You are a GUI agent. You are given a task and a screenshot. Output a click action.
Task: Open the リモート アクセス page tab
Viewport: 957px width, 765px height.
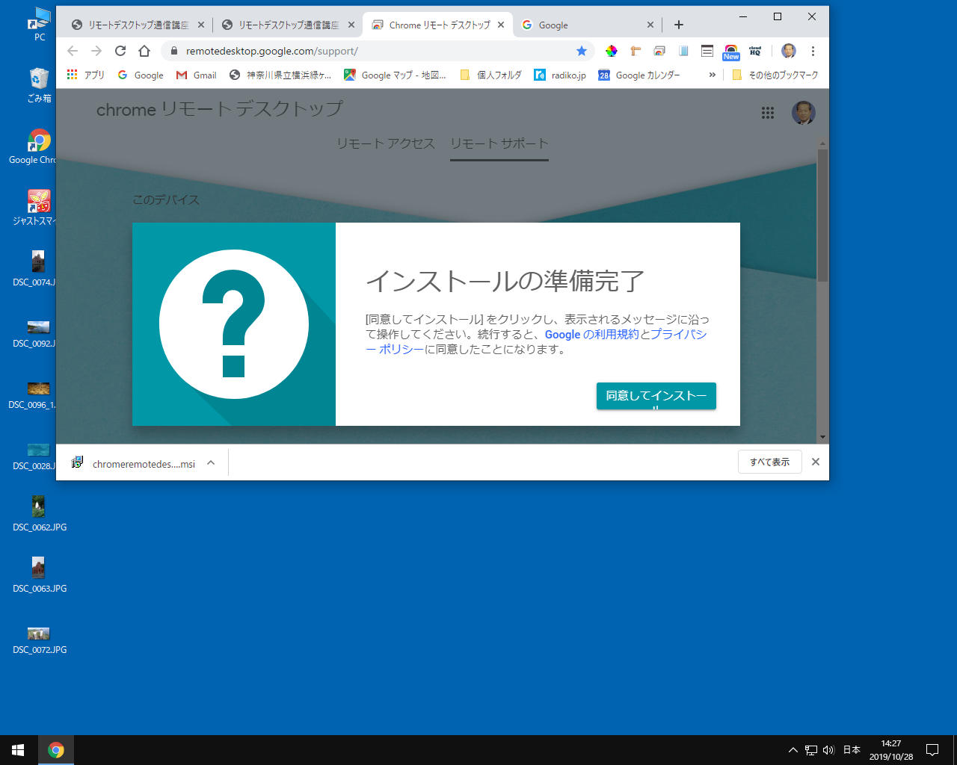click(x=386, y=143)
